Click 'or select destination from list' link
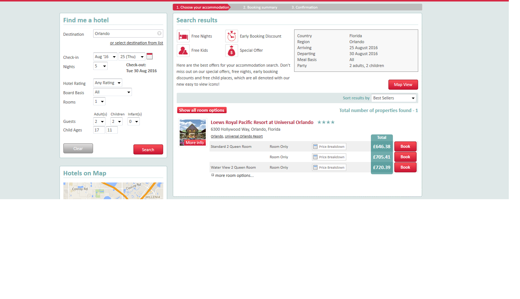The image size is (520, 299). click(136, 43)
